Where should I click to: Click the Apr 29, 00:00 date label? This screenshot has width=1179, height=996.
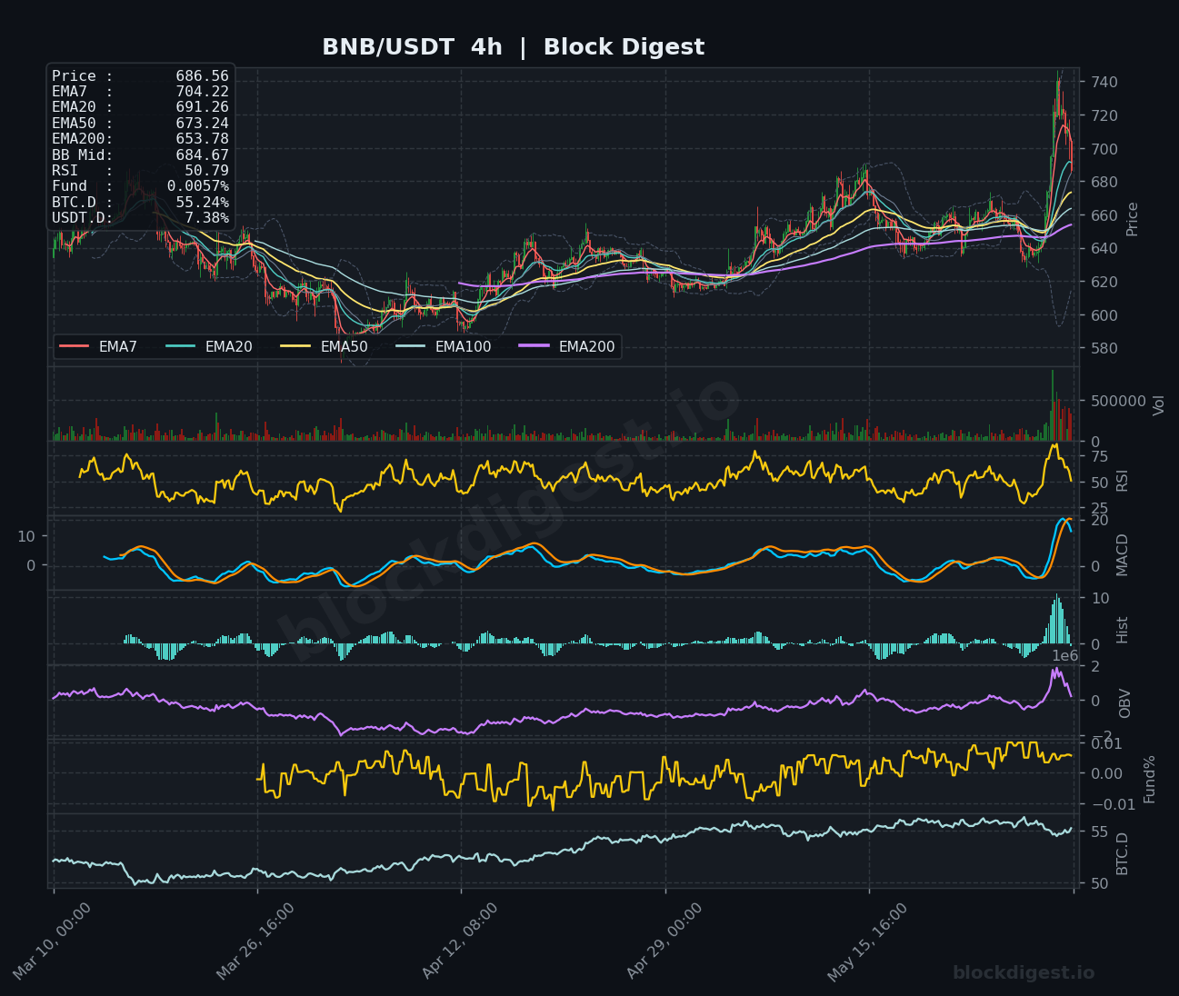click(664, 941)
